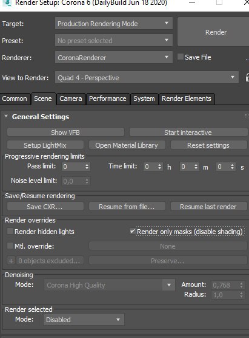This screenshot has width=249, height=338.
Task: Open the Performance tab
Action: [108, 98]
